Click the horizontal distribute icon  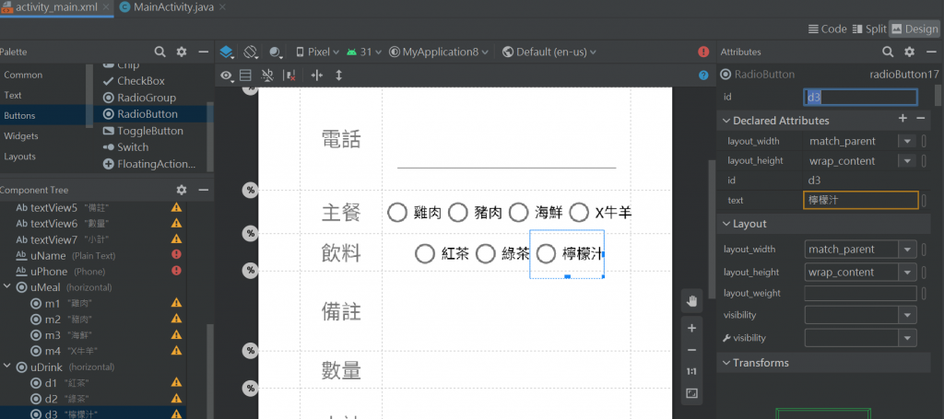317,76
